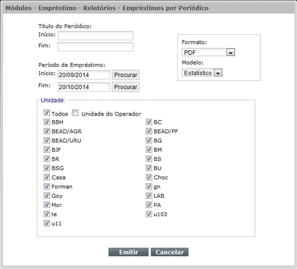This screenshot has height=269, width=297.
Task: Uncheck the u103 unit
Action: tap(149, 214)
